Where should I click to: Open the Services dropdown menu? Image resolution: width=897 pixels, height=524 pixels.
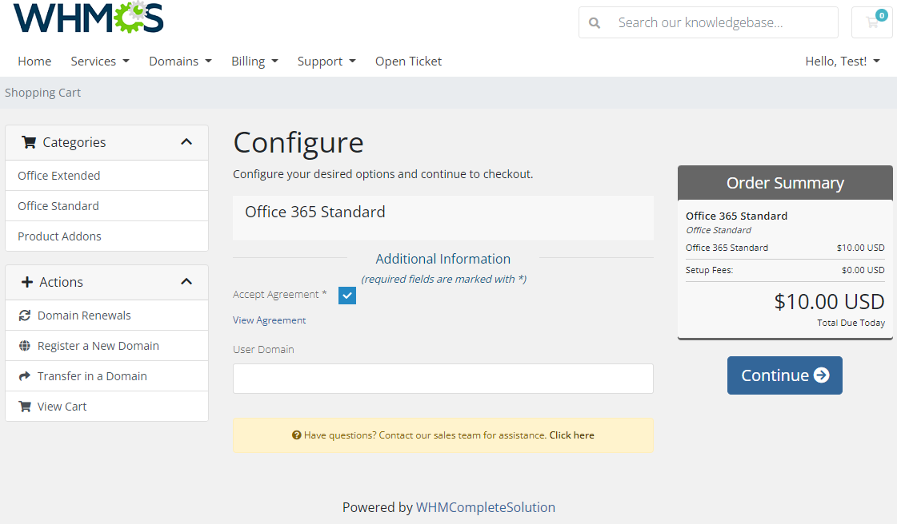pos(100,61)
